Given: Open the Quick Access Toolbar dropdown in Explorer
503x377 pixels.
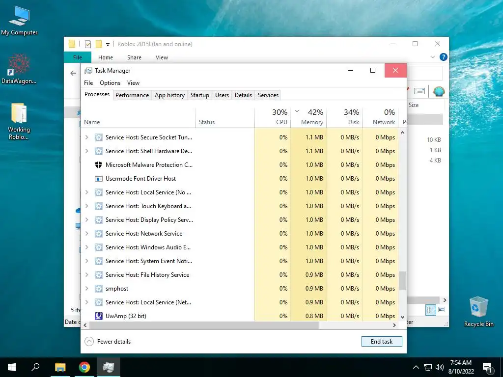Looking at the screenshot, I should click(108, 45).
